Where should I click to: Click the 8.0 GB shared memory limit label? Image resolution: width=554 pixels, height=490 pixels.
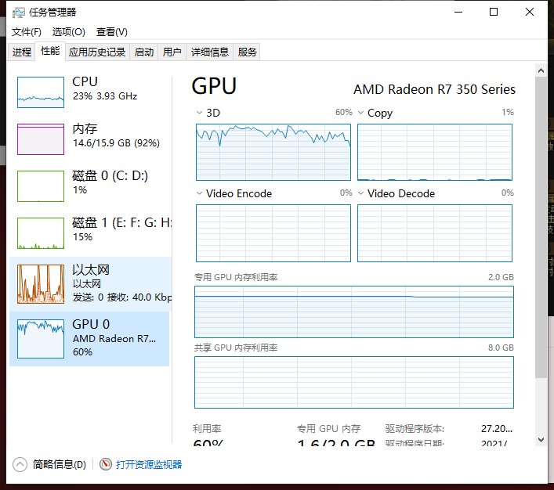(x=501, y=348)
